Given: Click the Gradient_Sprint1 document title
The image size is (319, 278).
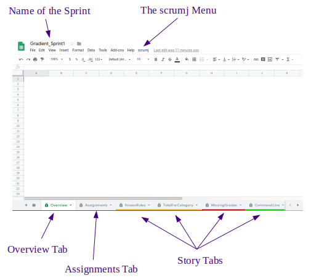Looking at the screenshot, I should click(x=47, y=44).
